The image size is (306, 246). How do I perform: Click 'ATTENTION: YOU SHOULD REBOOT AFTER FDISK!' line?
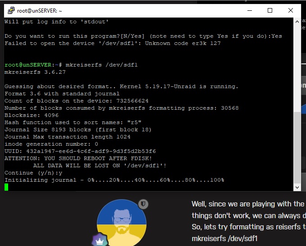click(78, 158)
